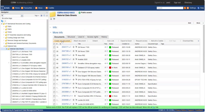The image size is (205, 112).
Task: Check the Araldite 2020 row checkbox
Action: click(x=54, y=59)
